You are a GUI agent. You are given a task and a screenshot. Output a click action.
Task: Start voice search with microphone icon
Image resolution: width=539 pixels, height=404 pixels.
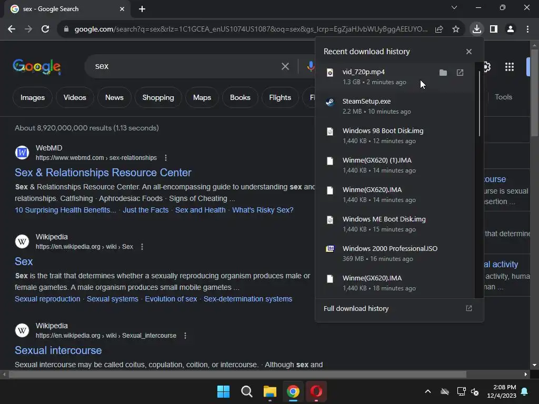click(x=311, y=66)
